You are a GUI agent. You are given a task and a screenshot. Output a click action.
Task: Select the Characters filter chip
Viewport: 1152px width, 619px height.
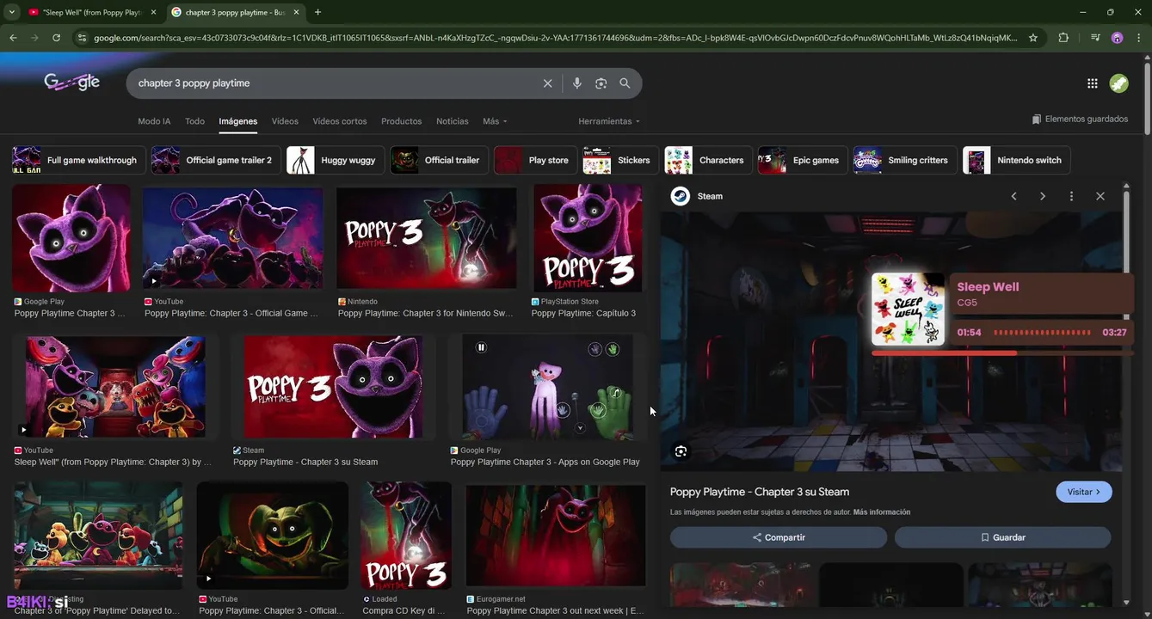click(x=708, y=160)
